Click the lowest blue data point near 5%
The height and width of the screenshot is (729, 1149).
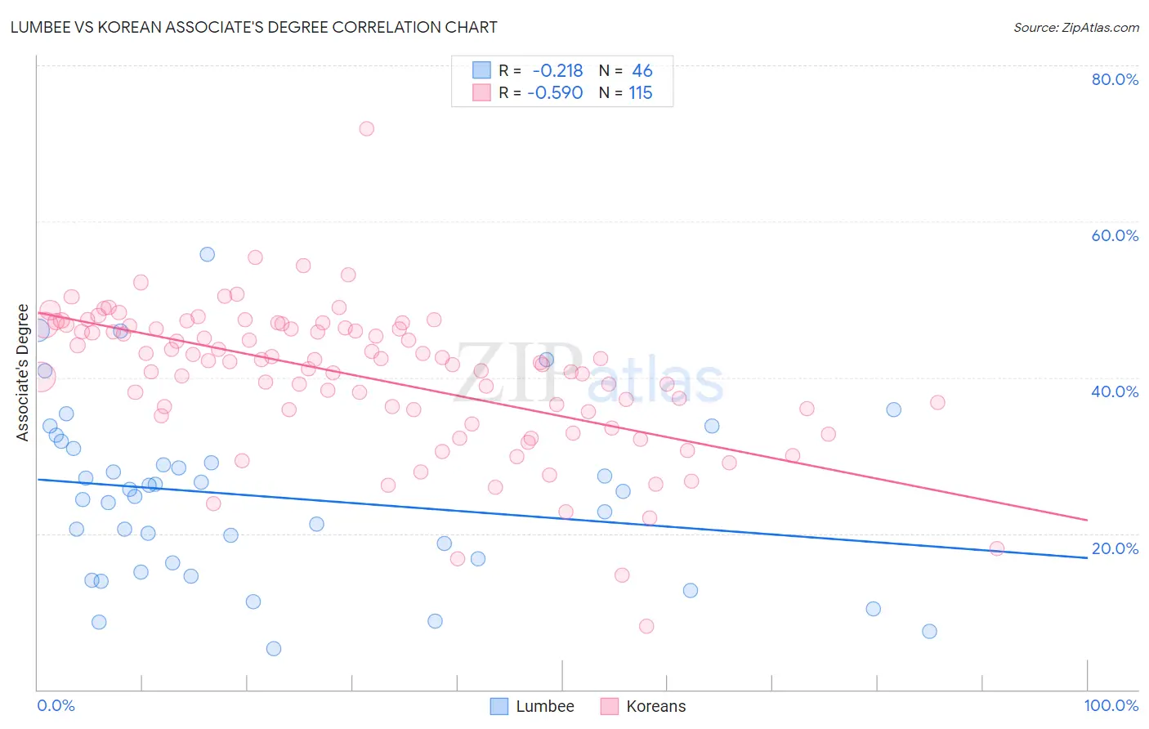point(274,649)
